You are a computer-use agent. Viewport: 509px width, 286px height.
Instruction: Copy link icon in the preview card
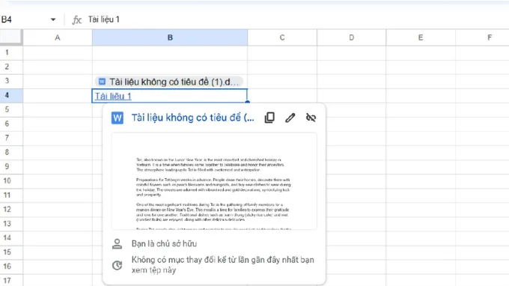pos(269,118)
